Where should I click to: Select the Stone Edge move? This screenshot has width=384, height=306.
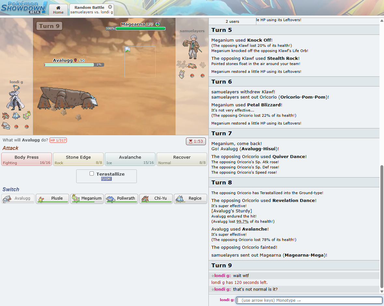[x=78, y=159]
